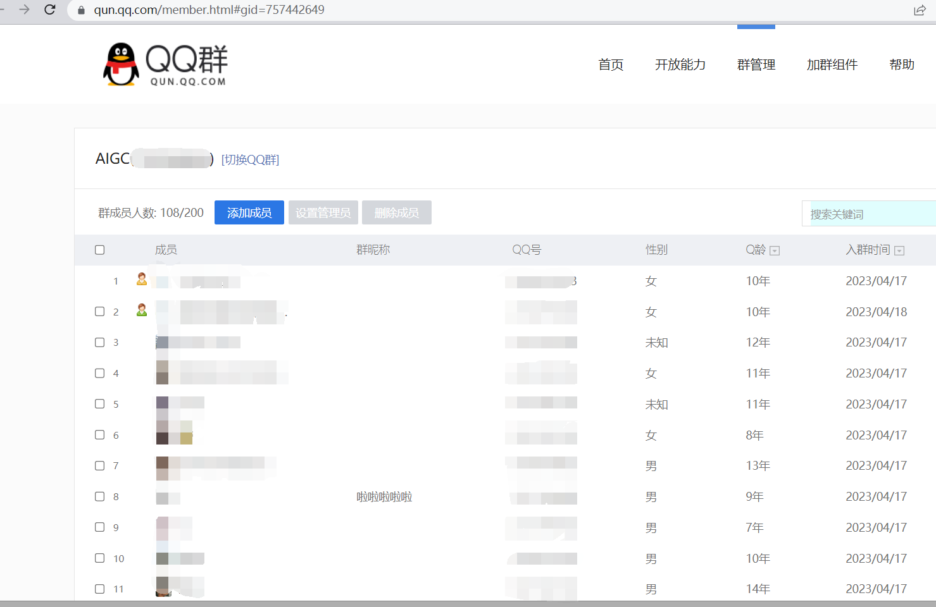Click the site lock icon in address bar
The width and height of the screenshot is (936, 607).
[x=81, y=10]
